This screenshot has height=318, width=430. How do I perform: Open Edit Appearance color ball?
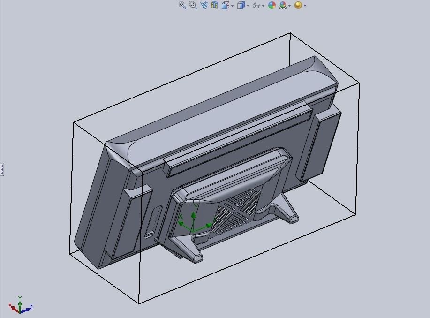(272, 5)
